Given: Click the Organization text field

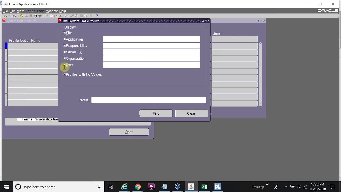Looking at the screenshot, I should tap(152, 58).
